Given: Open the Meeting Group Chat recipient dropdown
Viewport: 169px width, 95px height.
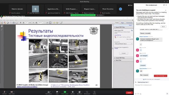Looking at the screenshot, I should (x=143, y=82).
